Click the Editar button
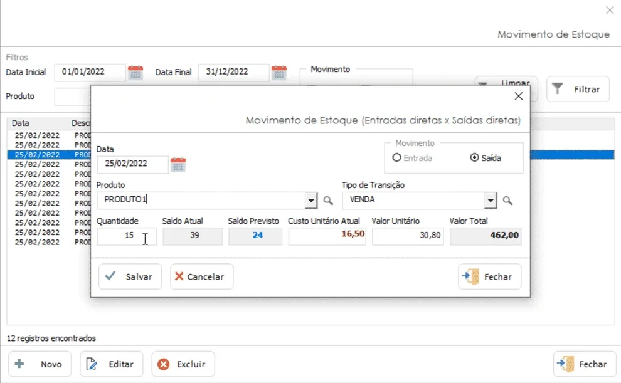 click(x=111, y=364)
